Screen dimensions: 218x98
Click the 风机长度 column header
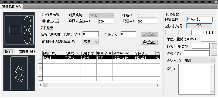(88, 53)
